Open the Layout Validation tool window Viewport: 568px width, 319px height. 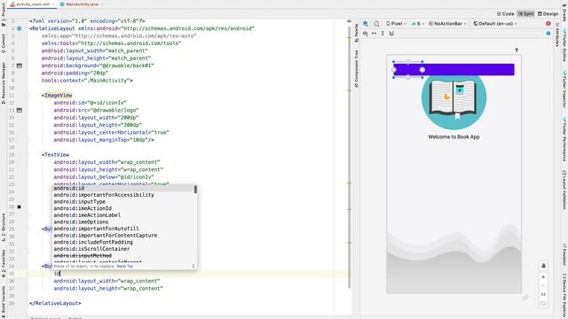tap(564, 190)
